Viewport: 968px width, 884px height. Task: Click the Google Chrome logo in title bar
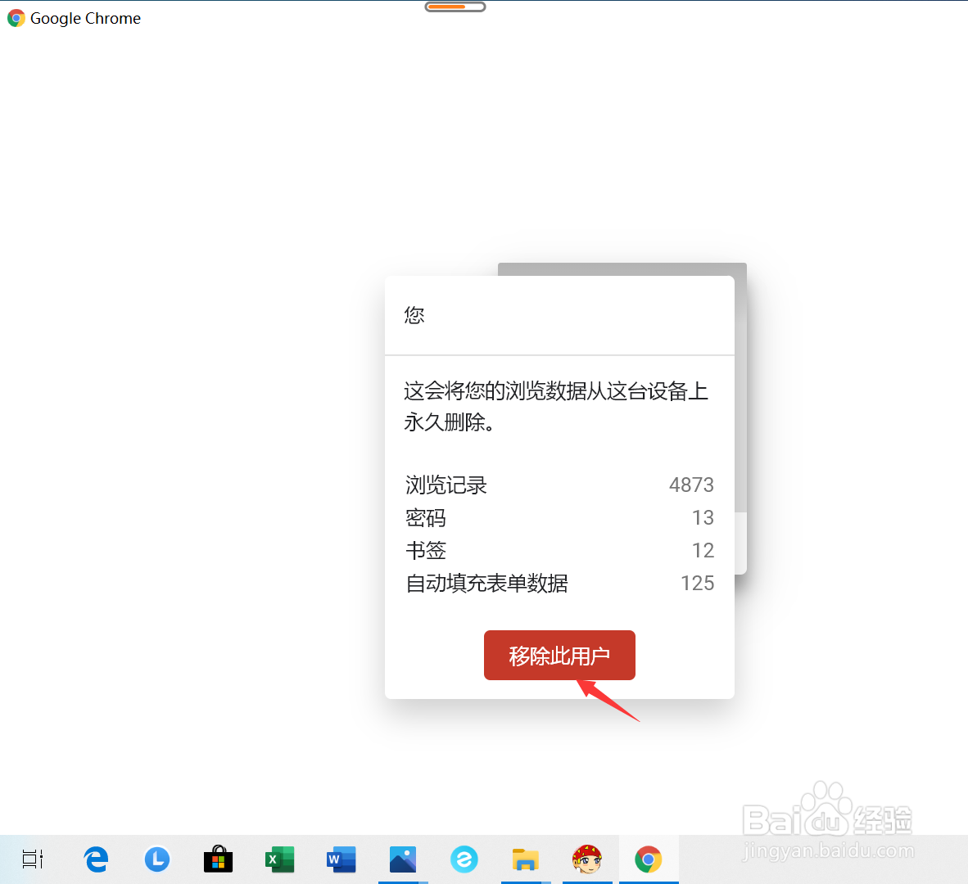(16, 18)
